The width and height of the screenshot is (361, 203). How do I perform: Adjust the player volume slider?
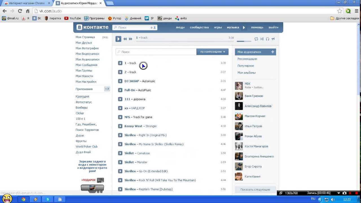click(x=244, y=41)
